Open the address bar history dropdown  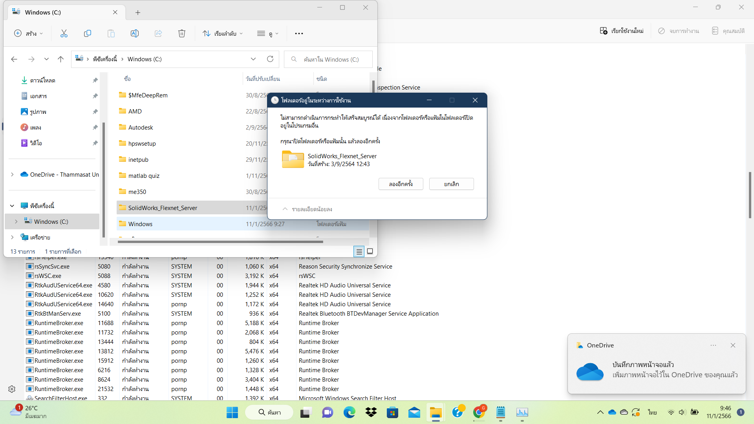[253, 59]
